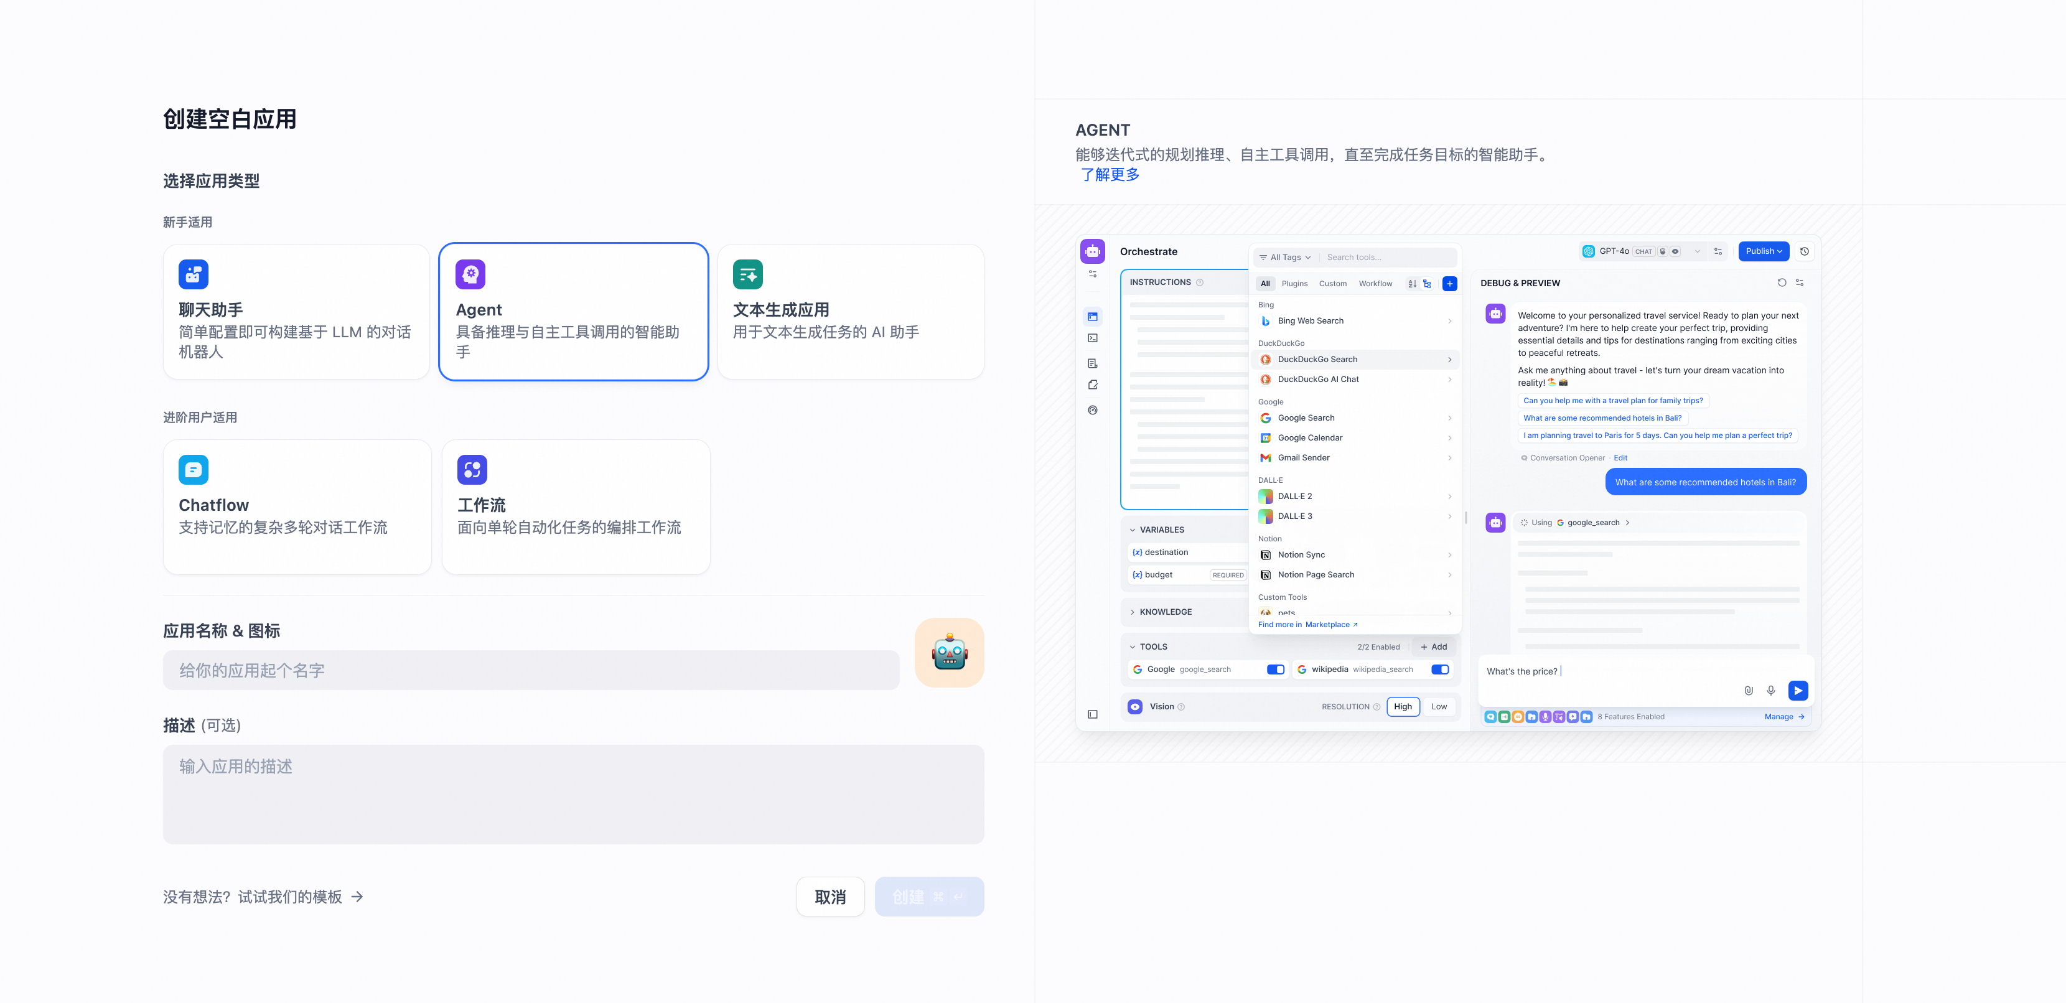Switch to the Plugins tab
The width and height of the screenshot is (2066, 1003).
click(1294, 284)
